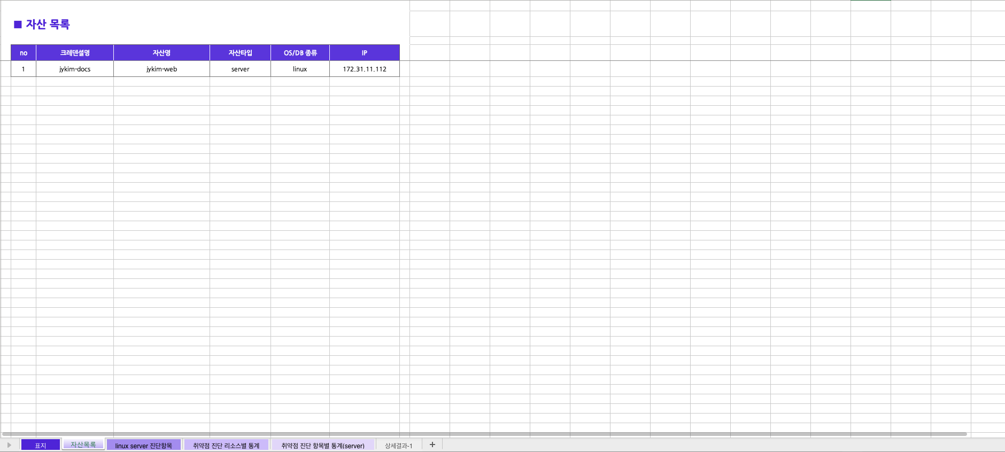Select the 크레덴셜명 header cell
This screenshot has height=452, width=1005.
(75, 53)
